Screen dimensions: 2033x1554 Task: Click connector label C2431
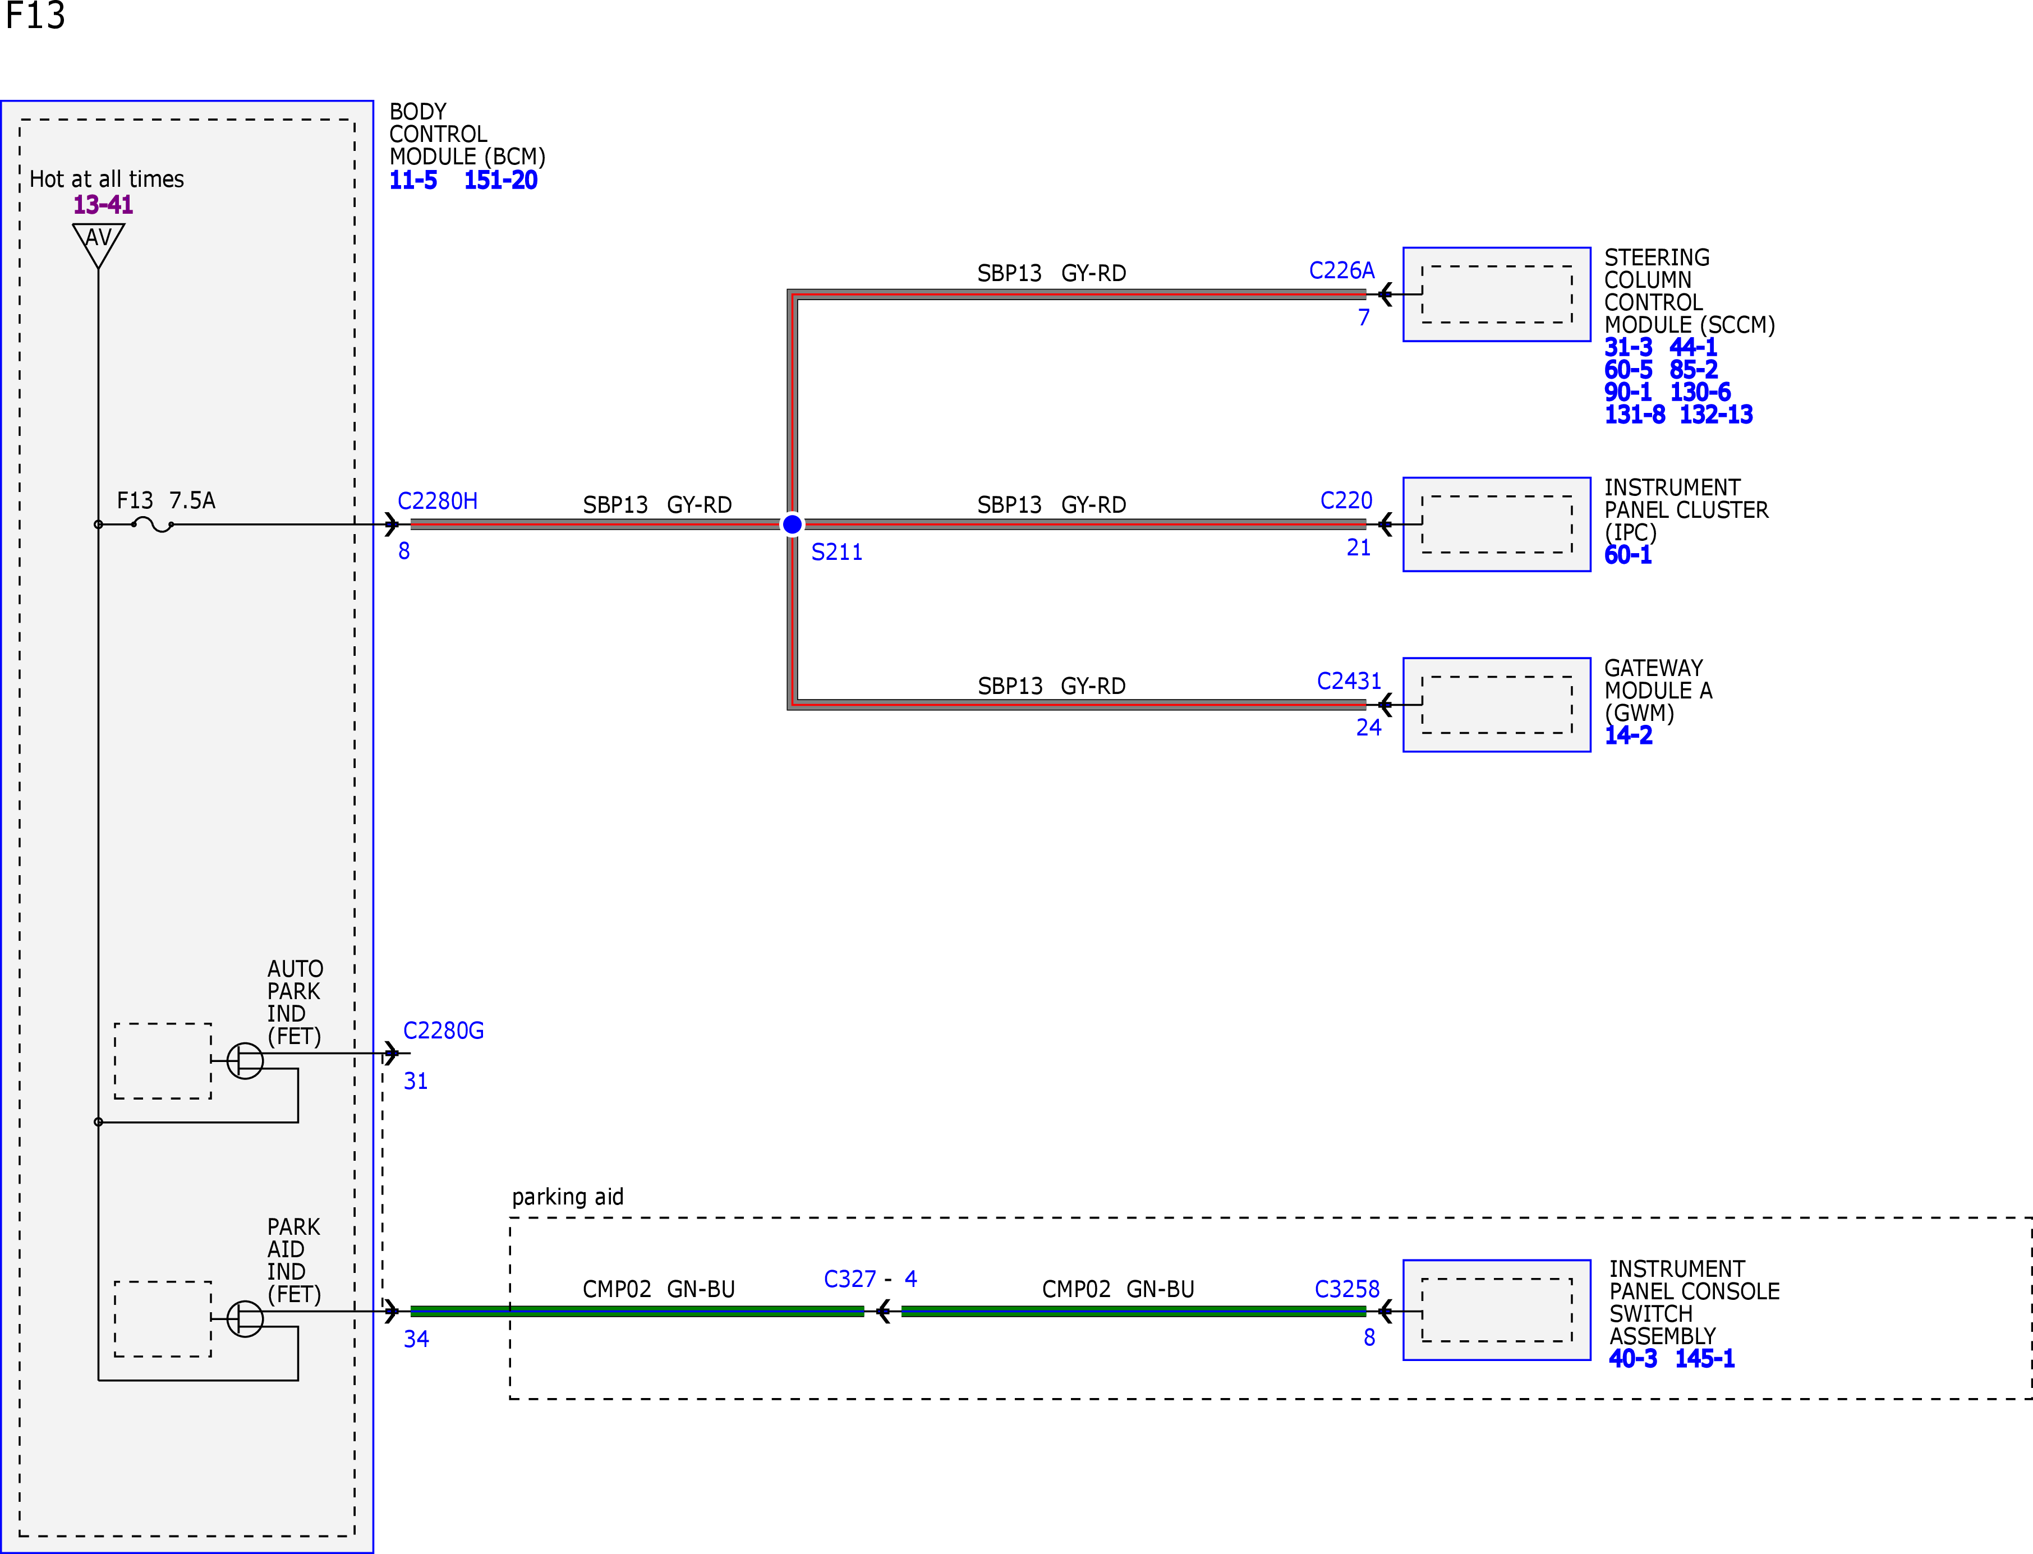[1349, 681]
